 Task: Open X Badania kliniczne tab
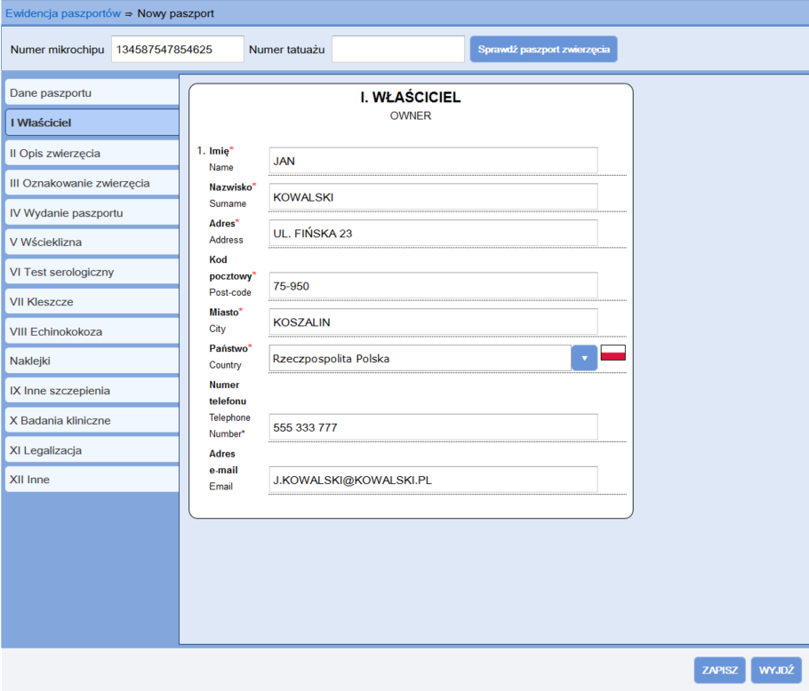point(92,420)
